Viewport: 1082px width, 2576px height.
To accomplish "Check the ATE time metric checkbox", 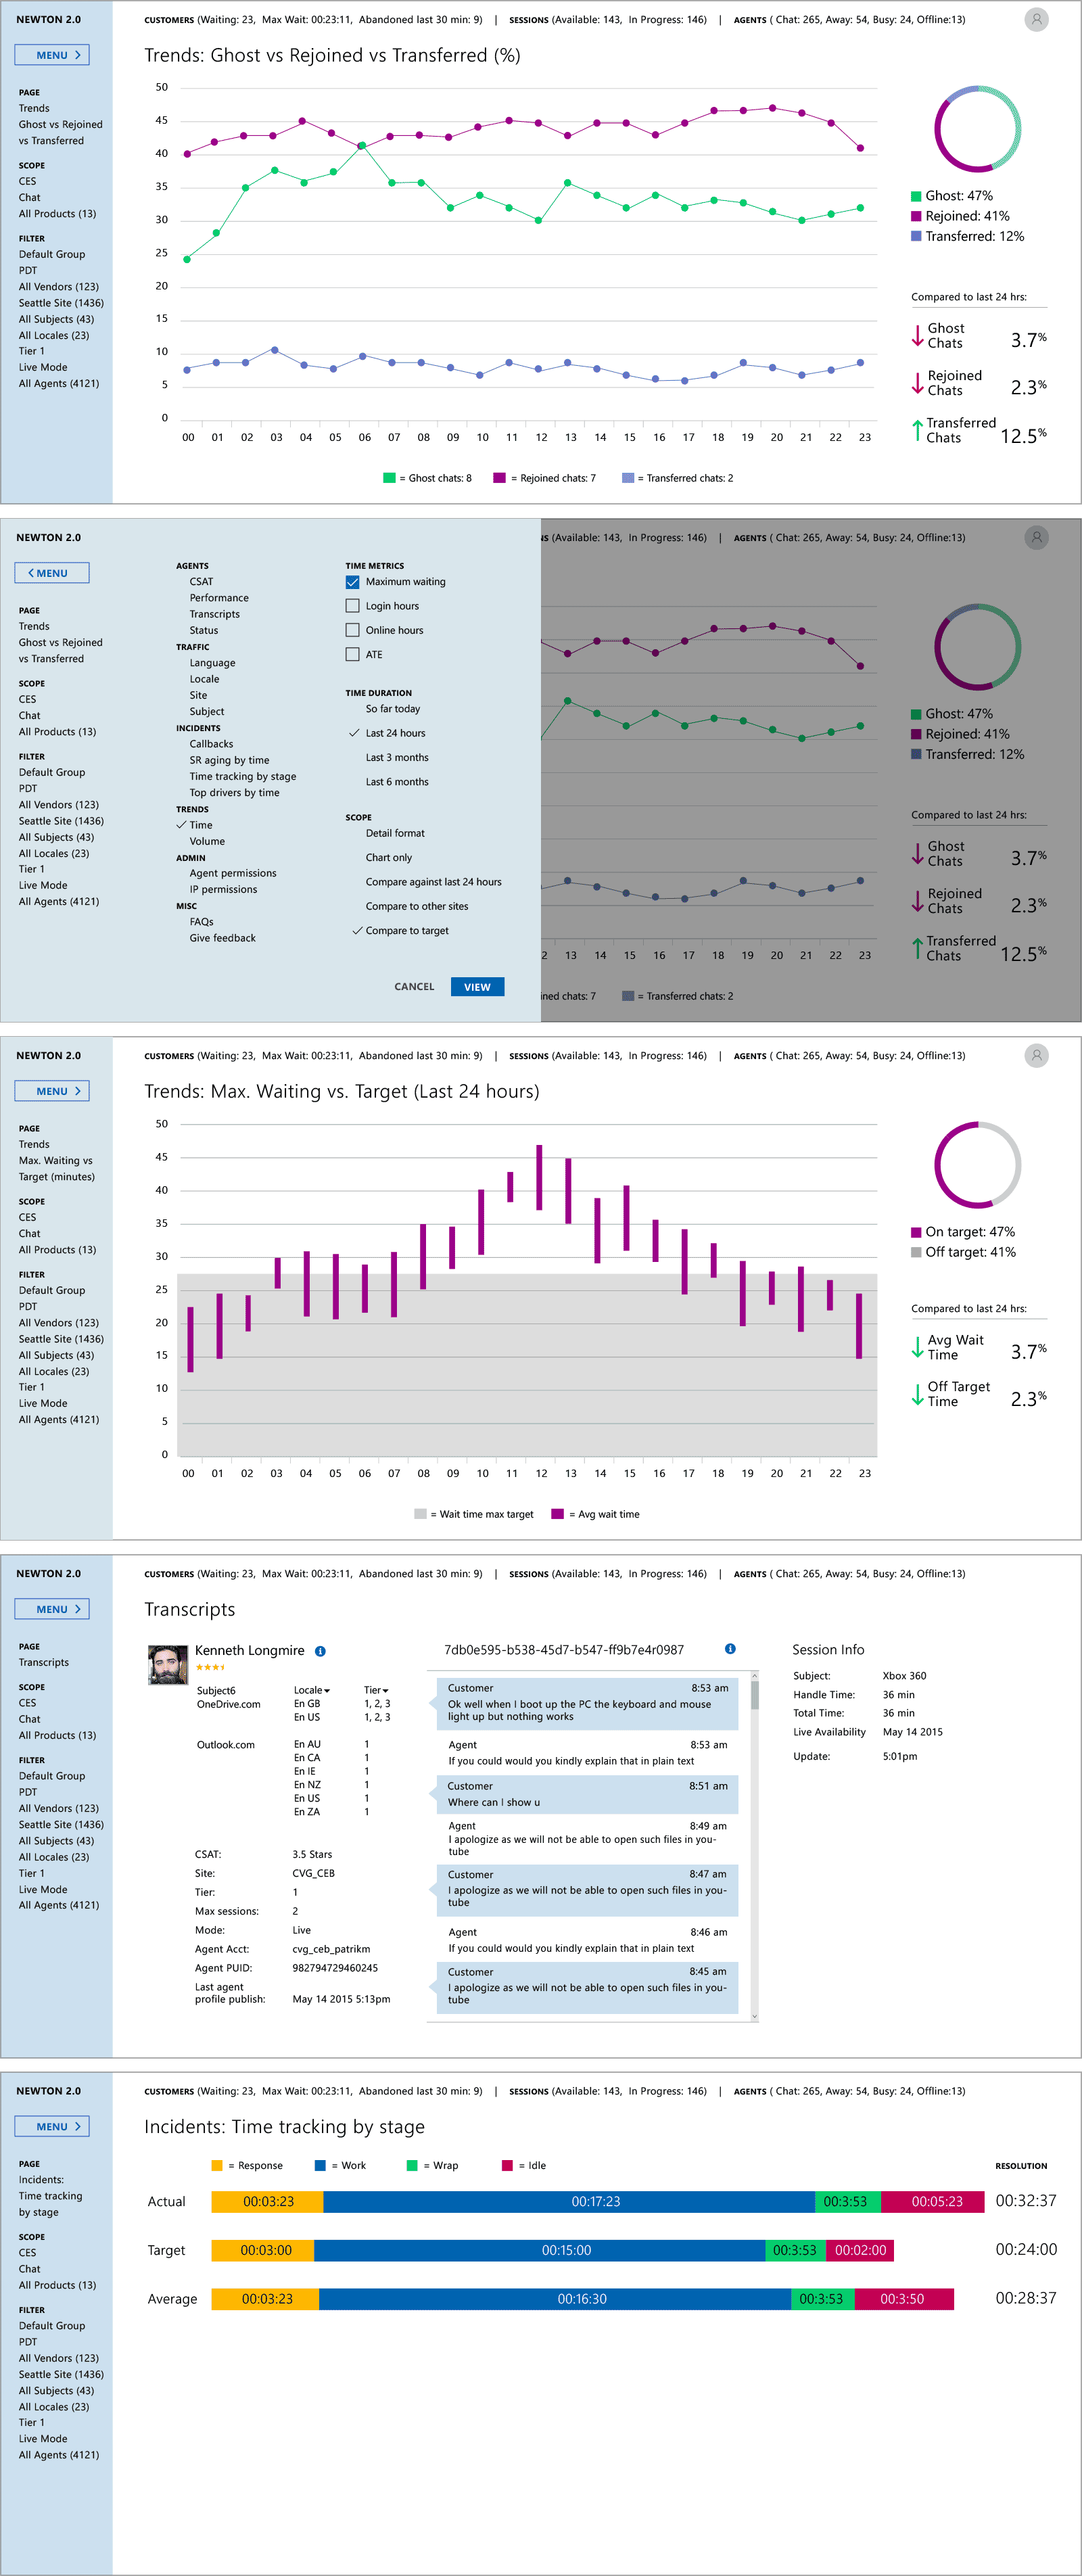I will point(352,655).
